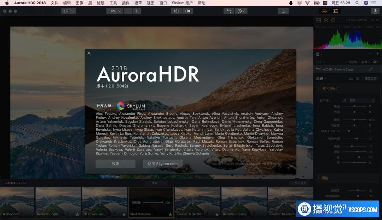Viewport: 382px width, 220px height.
Task: Close the AuroraHDR about dialog
Action: [x=89, y=53]
